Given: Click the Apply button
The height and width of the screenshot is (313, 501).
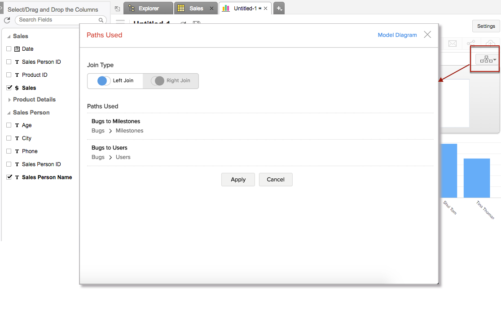Looking at the screenshot, I should click(238, 180).
